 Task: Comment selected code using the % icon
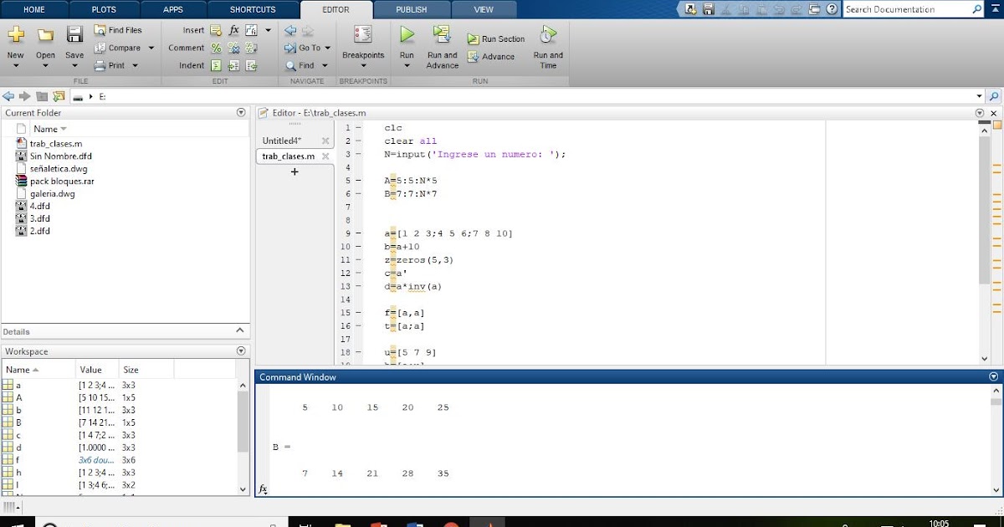click(215, 47)
